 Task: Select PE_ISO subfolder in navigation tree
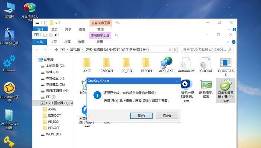(51, 122)
